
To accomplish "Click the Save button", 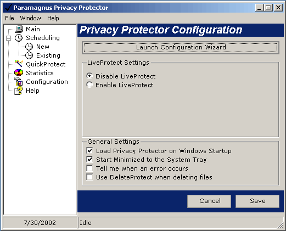I will (x=257, y=201).
